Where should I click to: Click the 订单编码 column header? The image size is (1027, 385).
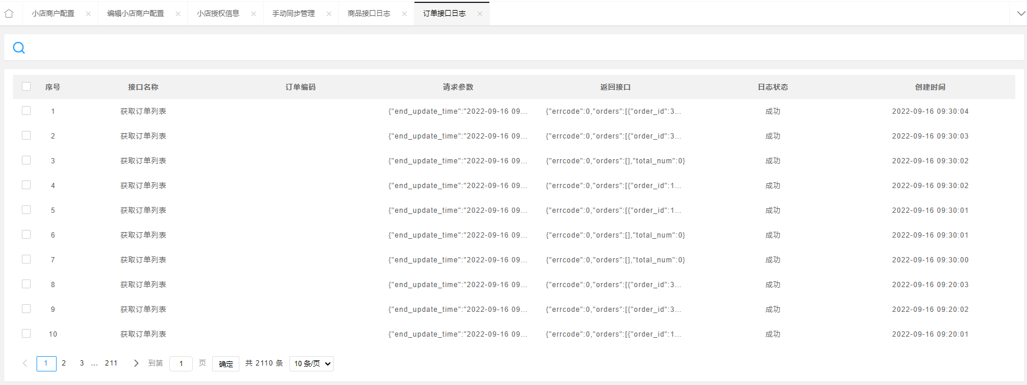[301, 87]
